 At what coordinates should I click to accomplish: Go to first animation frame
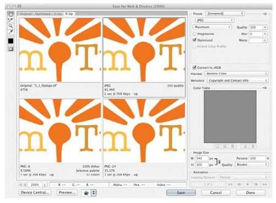[x=230, y=184]
